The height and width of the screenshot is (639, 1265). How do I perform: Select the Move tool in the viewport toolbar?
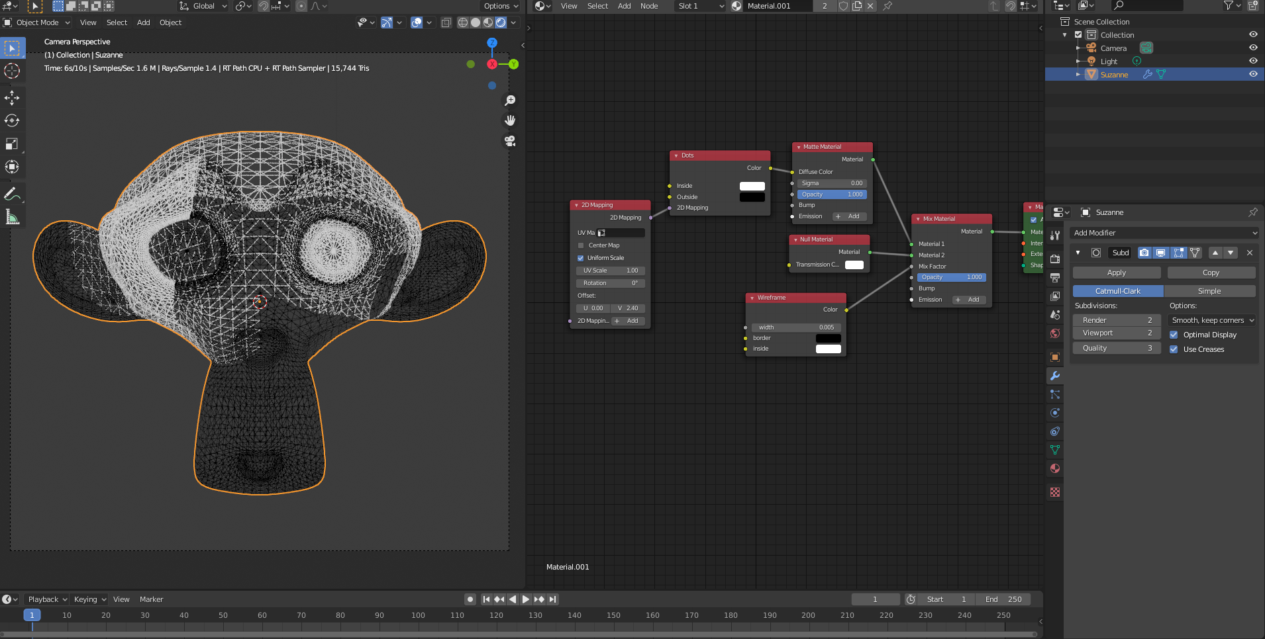(x=12, y=98)
